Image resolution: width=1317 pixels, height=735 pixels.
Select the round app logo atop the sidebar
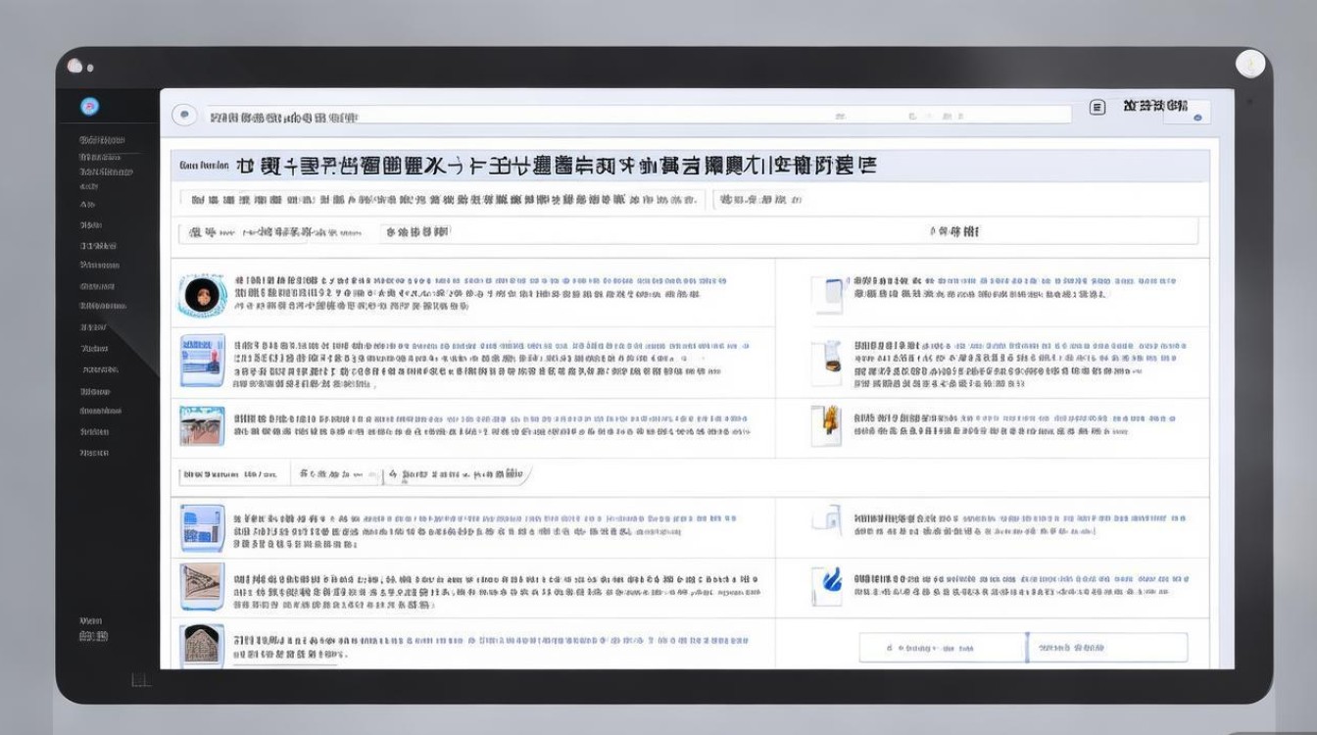pyautogui.click(x=90, y=106)
